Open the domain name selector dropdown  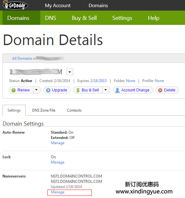70,72
